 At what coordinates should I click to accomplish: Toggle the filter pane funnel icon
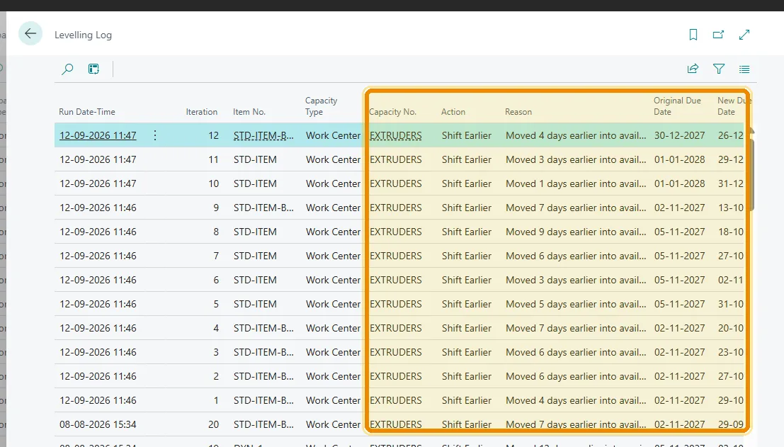coord(719,69)
